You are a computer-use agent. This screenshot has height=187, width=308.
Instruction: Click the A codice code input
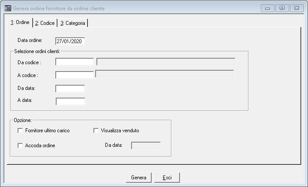75,75
